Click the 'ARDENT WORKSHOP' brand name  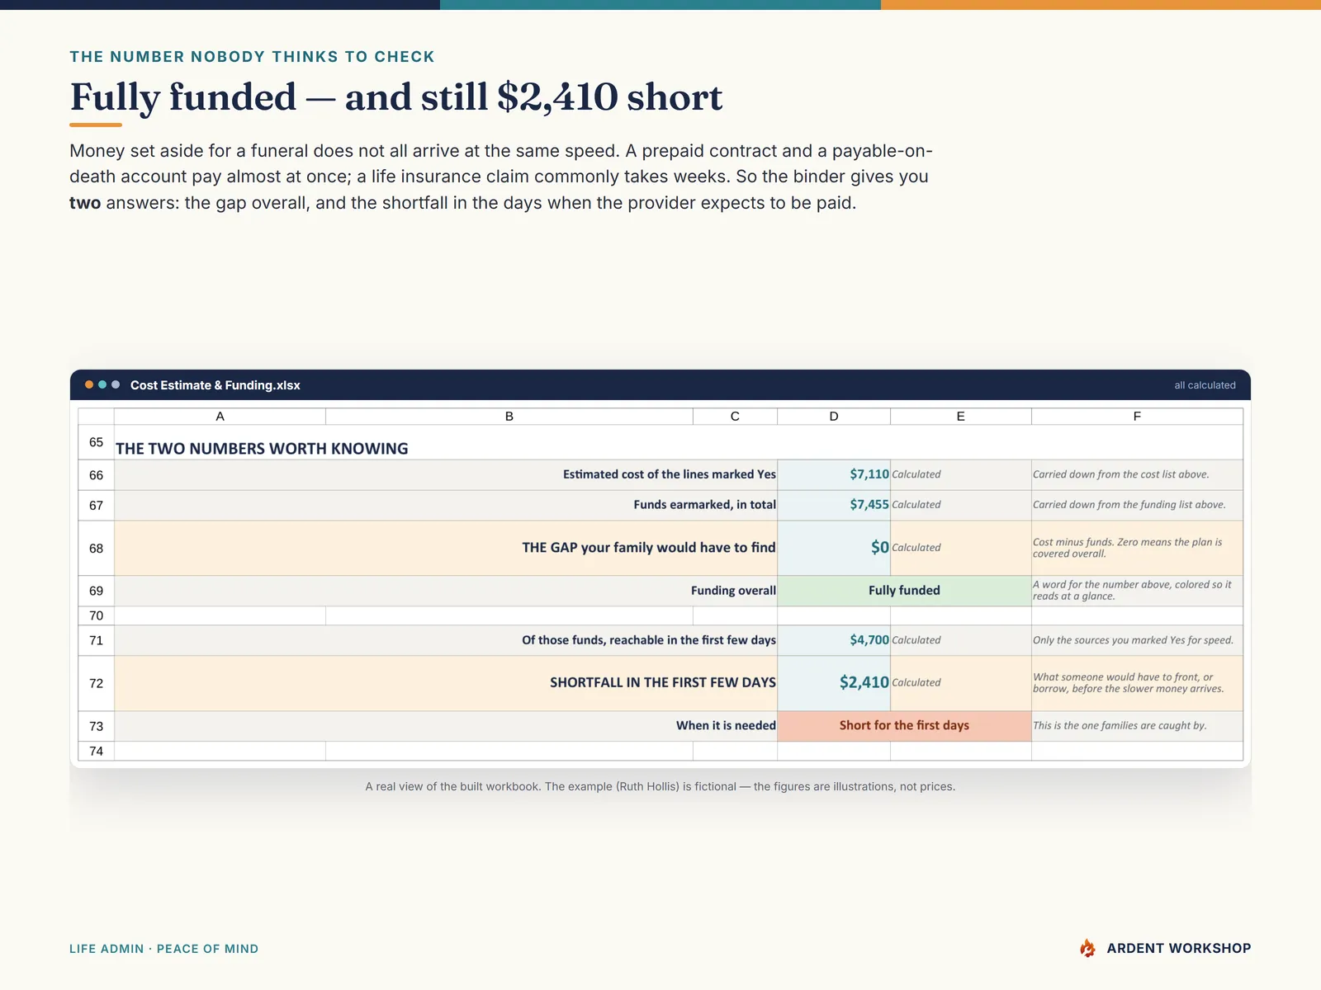[1179, 949]
